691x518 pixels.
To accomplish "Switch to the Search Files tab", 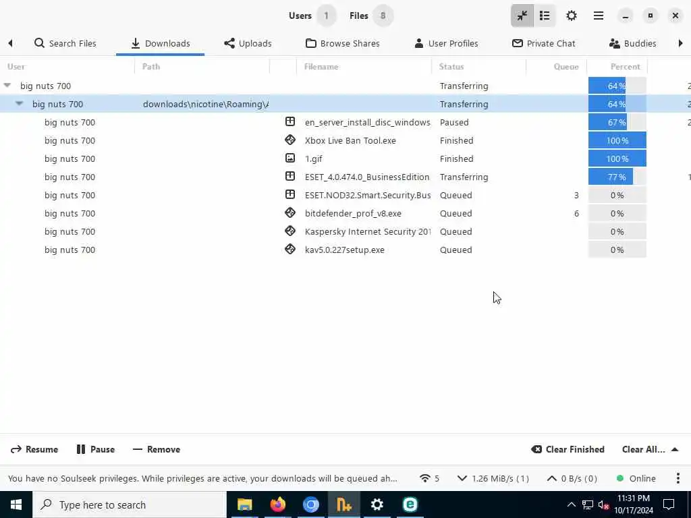I will pyautogui.click(x=65, y=43).
